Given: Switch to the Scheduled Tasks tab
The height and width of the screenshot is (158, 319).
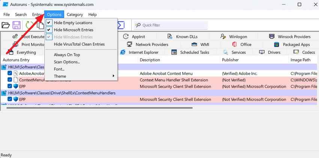Looking at the screenshot, I should tap(190, 52).
